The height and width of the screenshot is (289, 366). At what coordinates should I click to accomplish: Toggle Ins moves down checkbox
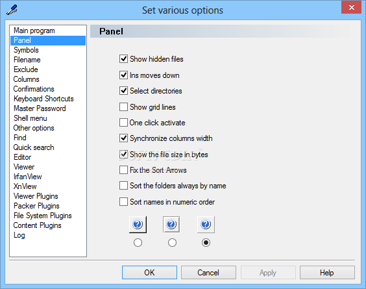point(123,75)
